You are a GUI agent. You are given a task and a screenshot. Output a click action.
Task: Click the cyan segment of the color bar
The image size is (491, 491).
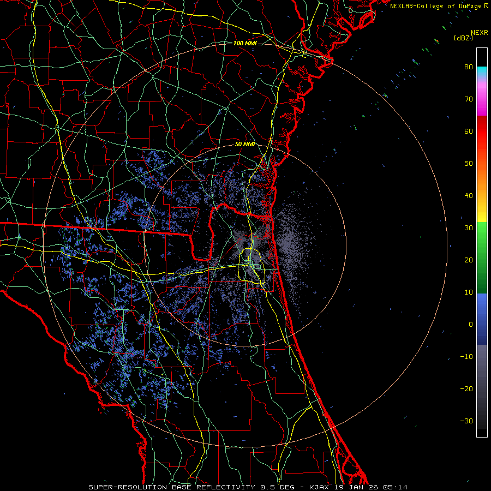pos(482,71)
